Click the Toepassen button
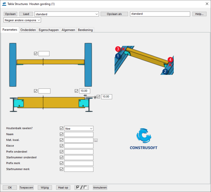The image size is (211, 192). click(27, 187)
